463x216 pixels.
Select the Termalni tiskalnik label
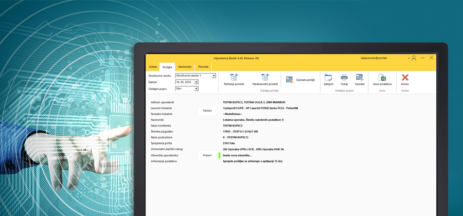(x=161, y=114)
